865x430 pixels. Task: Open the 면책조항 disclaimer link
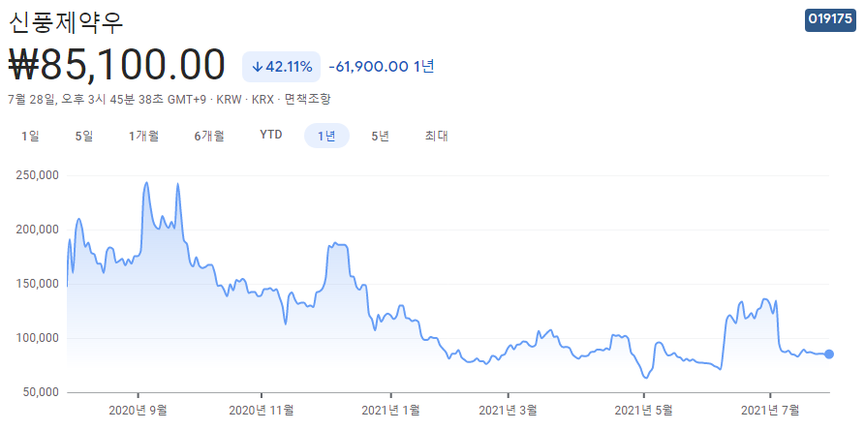pyautogui.click(x=308, y=99)
